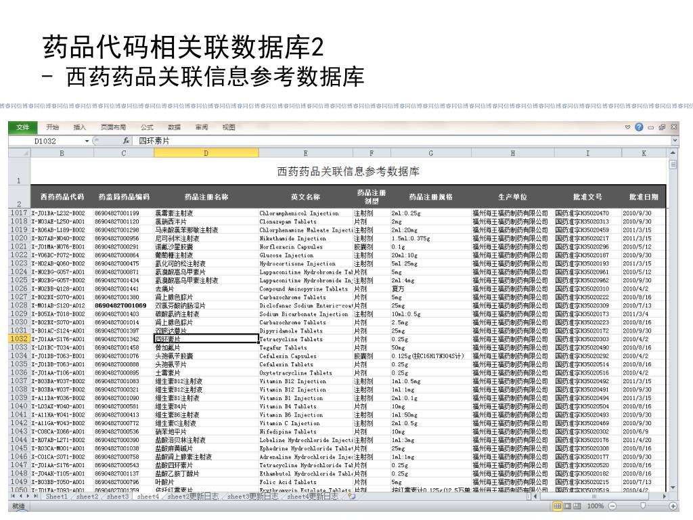The height and width of the screenshot is (520, 693).
Task: Click the zoom slider handle
Action: coord(643,506)
